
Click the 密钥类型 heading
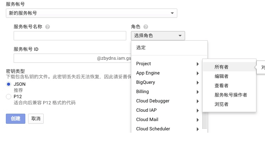(15, 71)
